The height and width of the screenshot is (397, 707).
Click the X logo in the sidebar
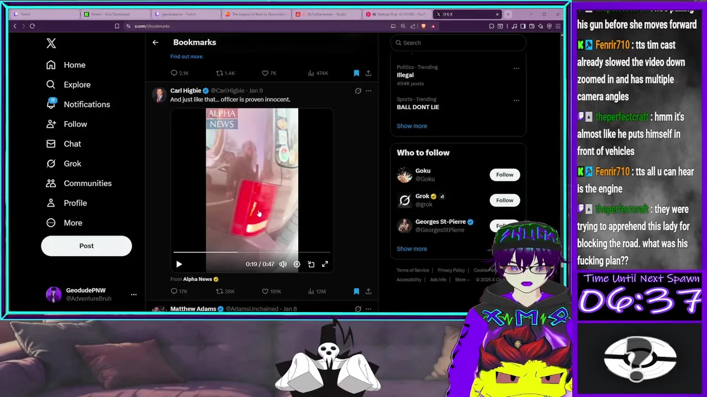51,43
